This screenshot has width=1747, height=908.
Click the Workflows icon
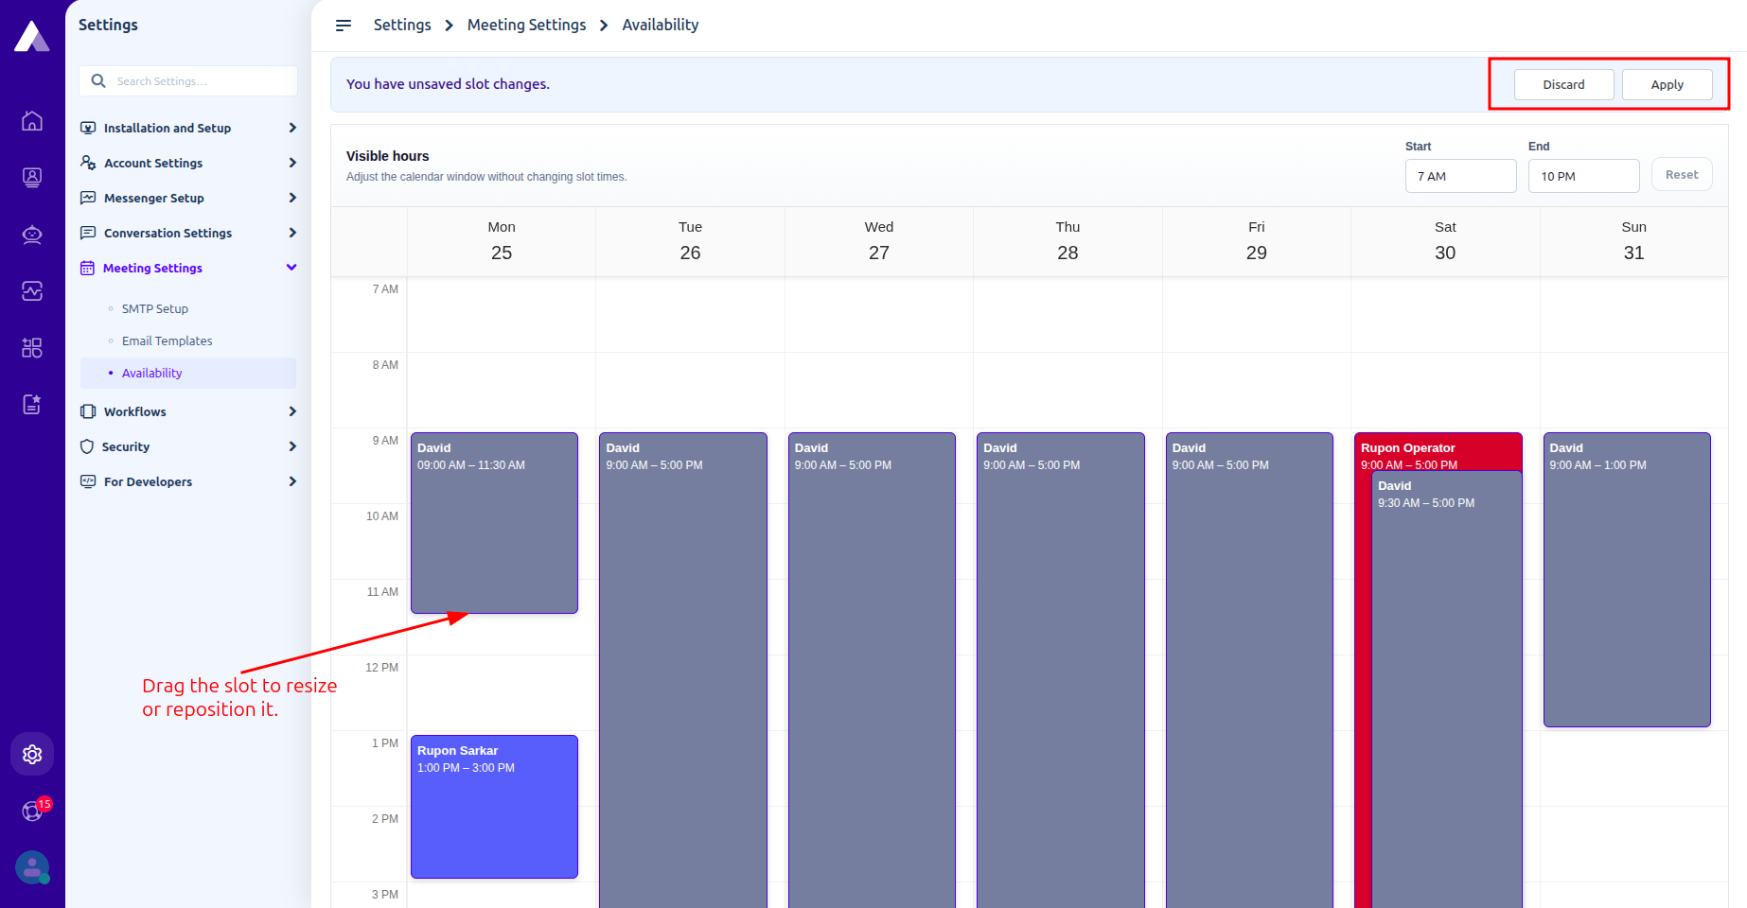tap(88, 411)
